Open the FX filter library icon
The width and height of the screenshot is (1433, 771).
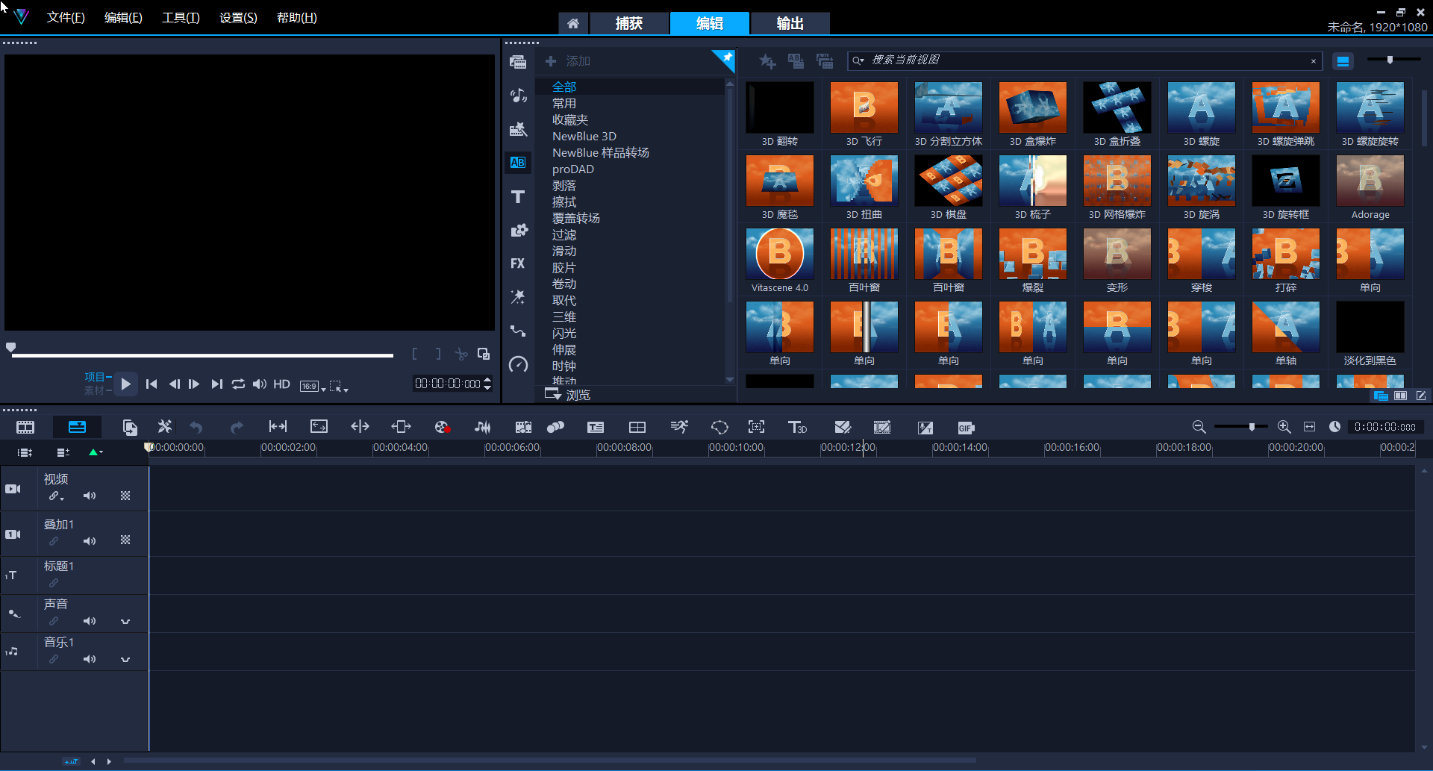tap(518, 263)
